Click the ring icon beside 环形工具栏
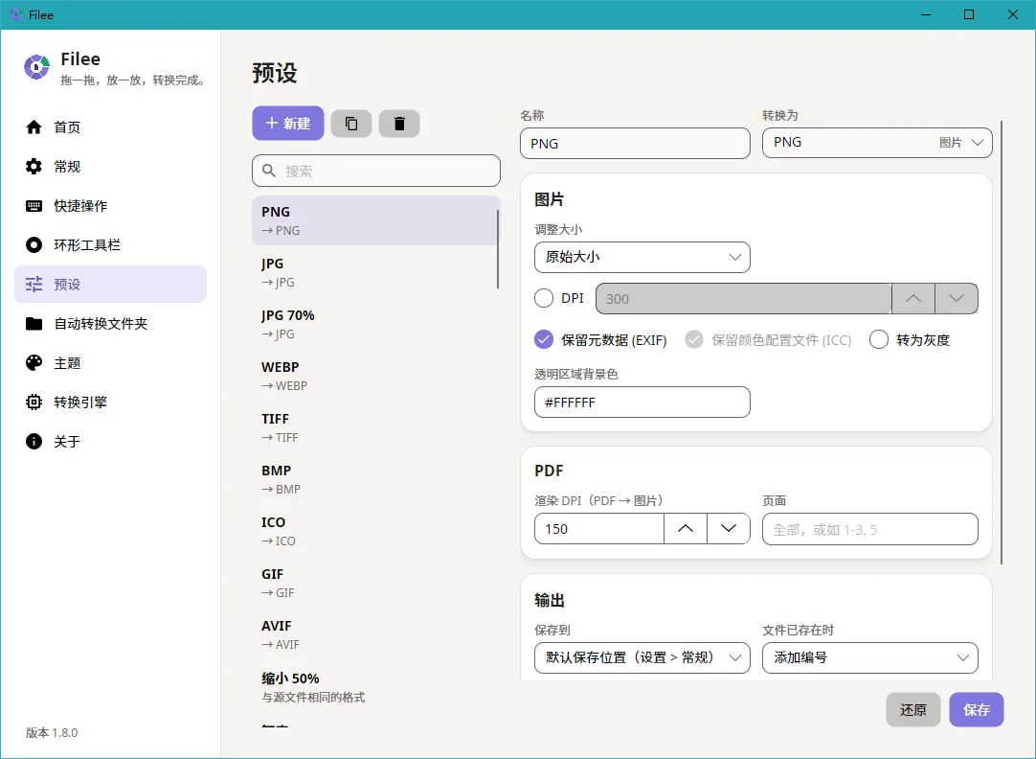Screen dimensions: 1036x759 pos(34,244)
